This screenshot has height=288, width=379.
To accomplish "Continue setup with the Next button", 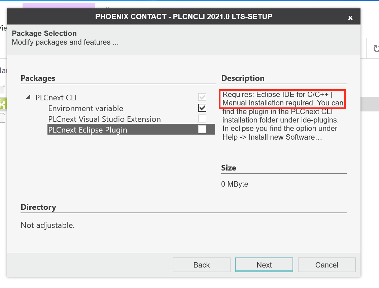I will pos(264,265).
